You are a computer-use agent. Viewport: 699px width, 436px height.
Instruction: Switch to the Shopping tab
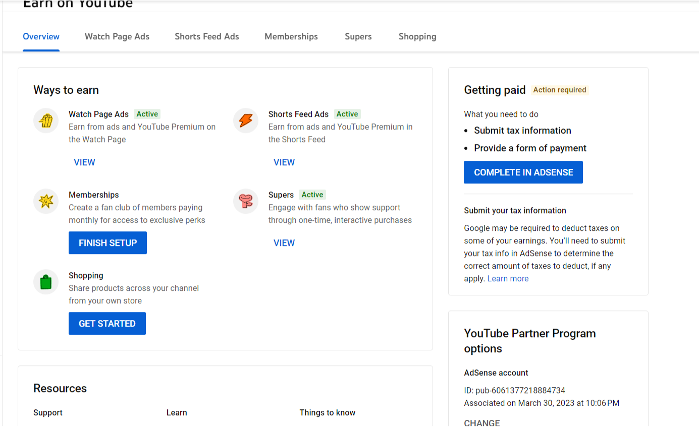(x=417, y=36)
